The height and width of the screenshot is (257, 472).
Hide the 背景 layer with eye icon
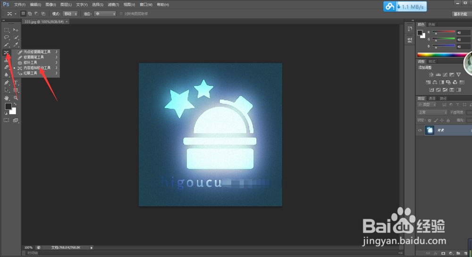[420, 131]
